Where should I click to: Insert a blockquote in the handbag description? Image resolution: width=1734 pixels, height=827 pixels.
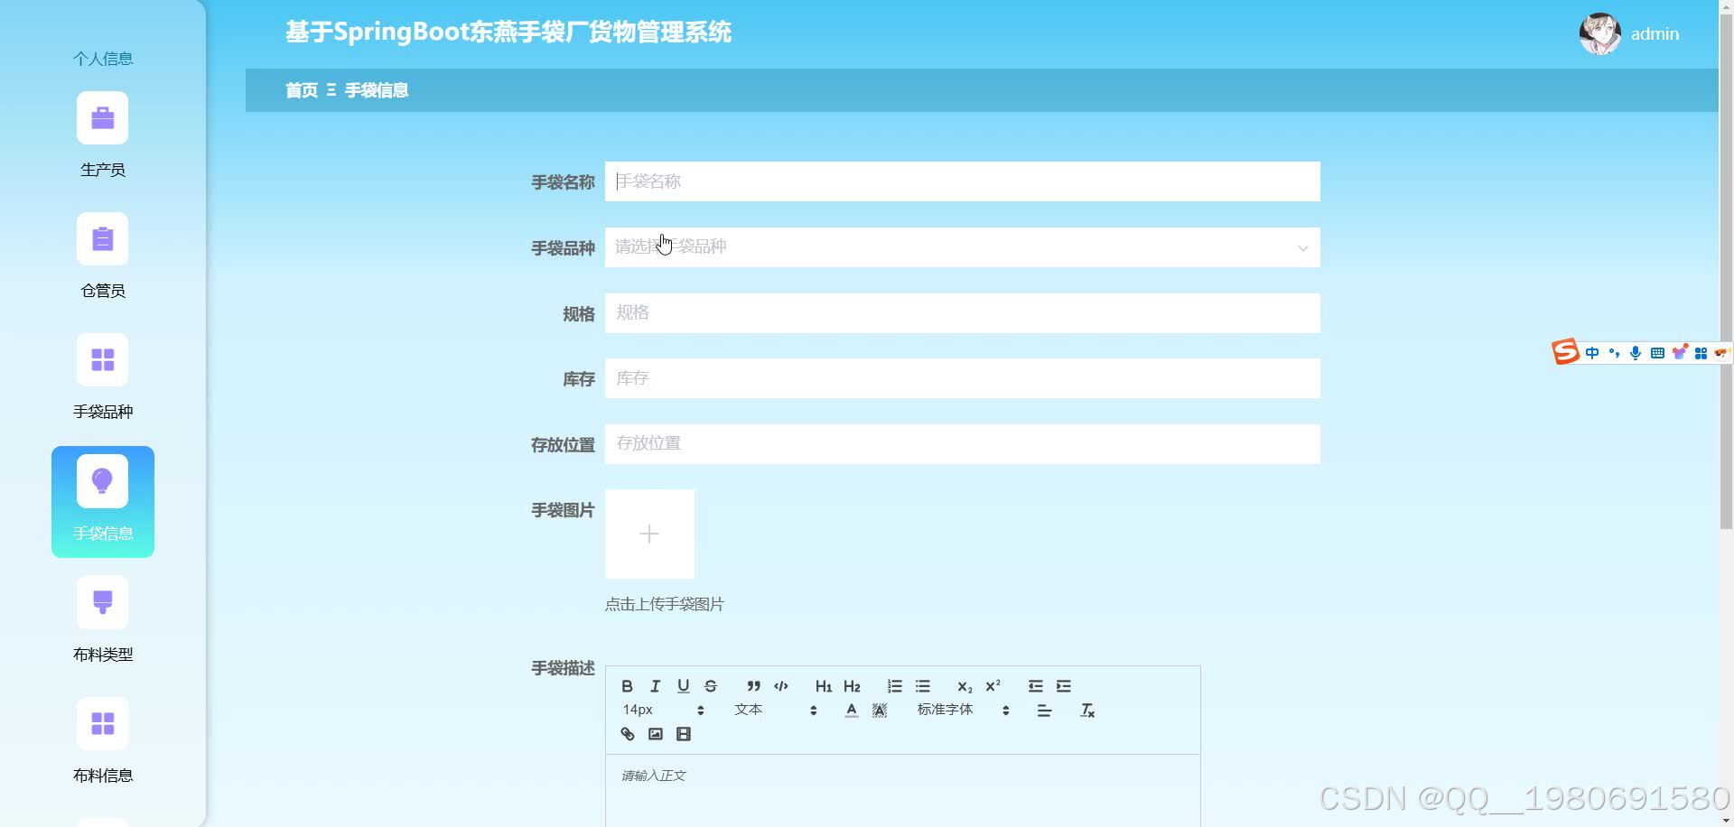[755, 686]
